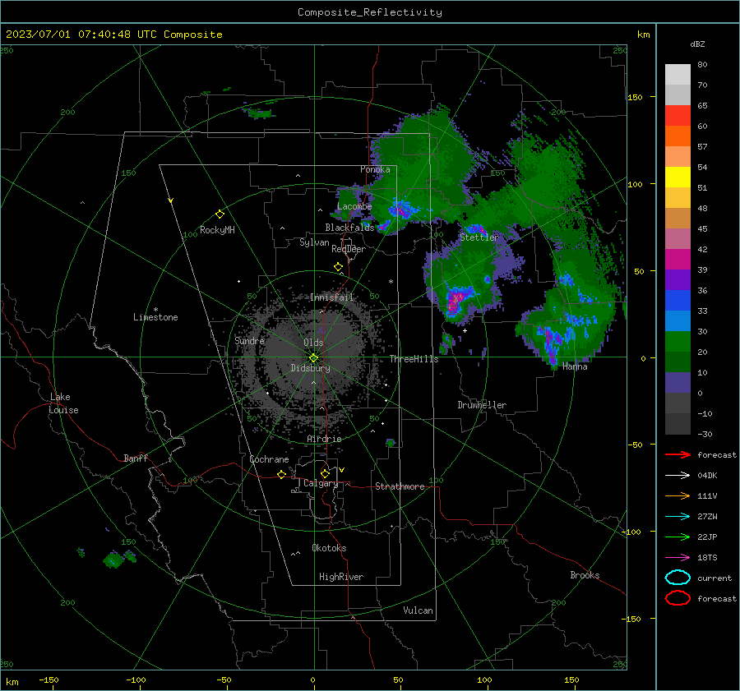Click the Okotoks city label

pos(329,548)
